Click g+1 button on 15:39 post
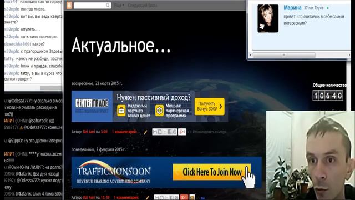Screen dimensions: 355x200 [x=184, y=197]
